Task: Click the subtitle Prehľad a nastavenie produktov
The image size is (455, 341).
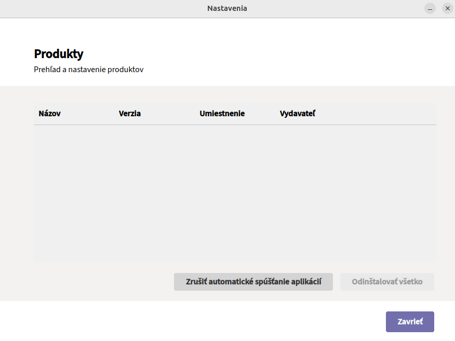Action: pyautogui.click(x=88, y=70)
